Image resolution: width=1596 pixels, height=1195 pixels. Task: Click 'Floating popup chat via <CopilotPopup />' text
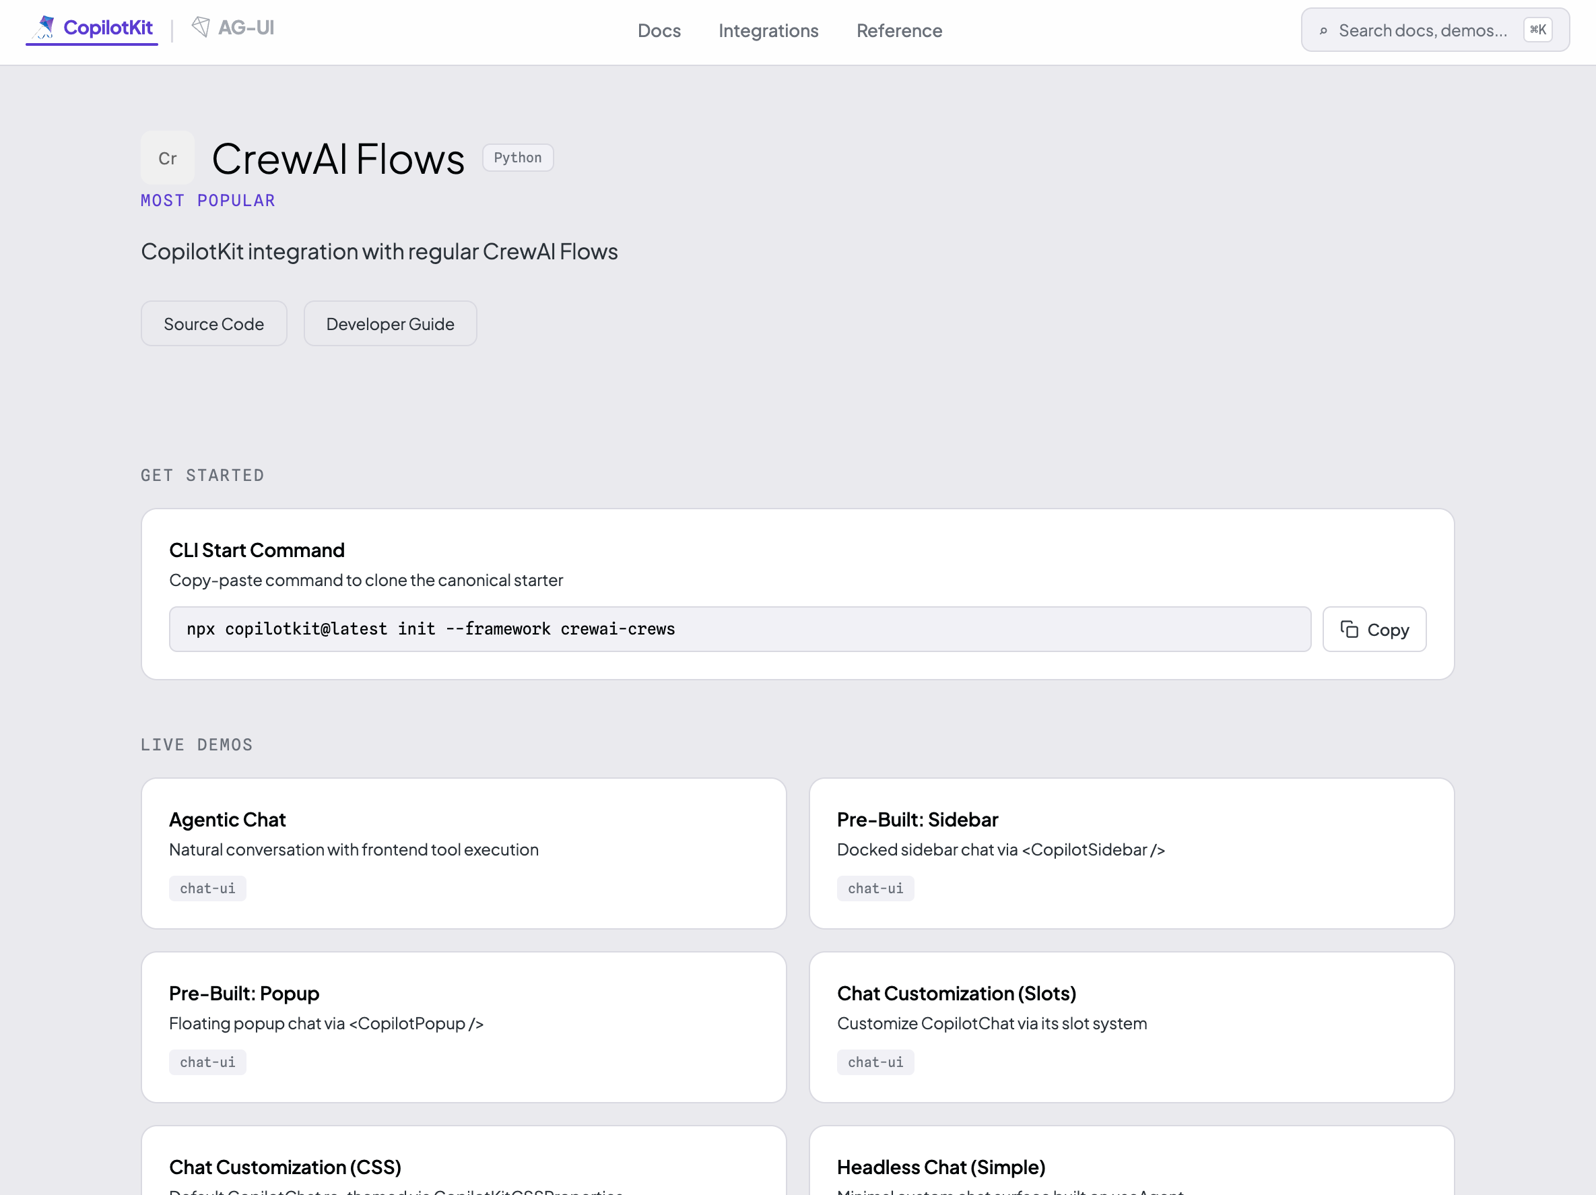pyautogui.click(x=326, y=1023)
